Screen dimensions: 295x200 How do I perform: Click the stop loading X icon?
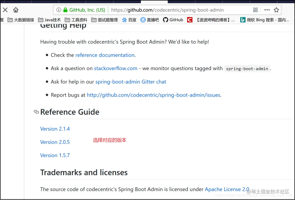point(5,10)
